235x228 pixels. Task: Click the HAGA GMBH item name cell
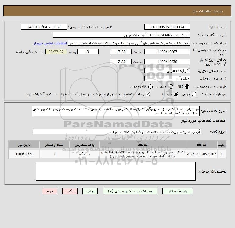pos(143,154)
